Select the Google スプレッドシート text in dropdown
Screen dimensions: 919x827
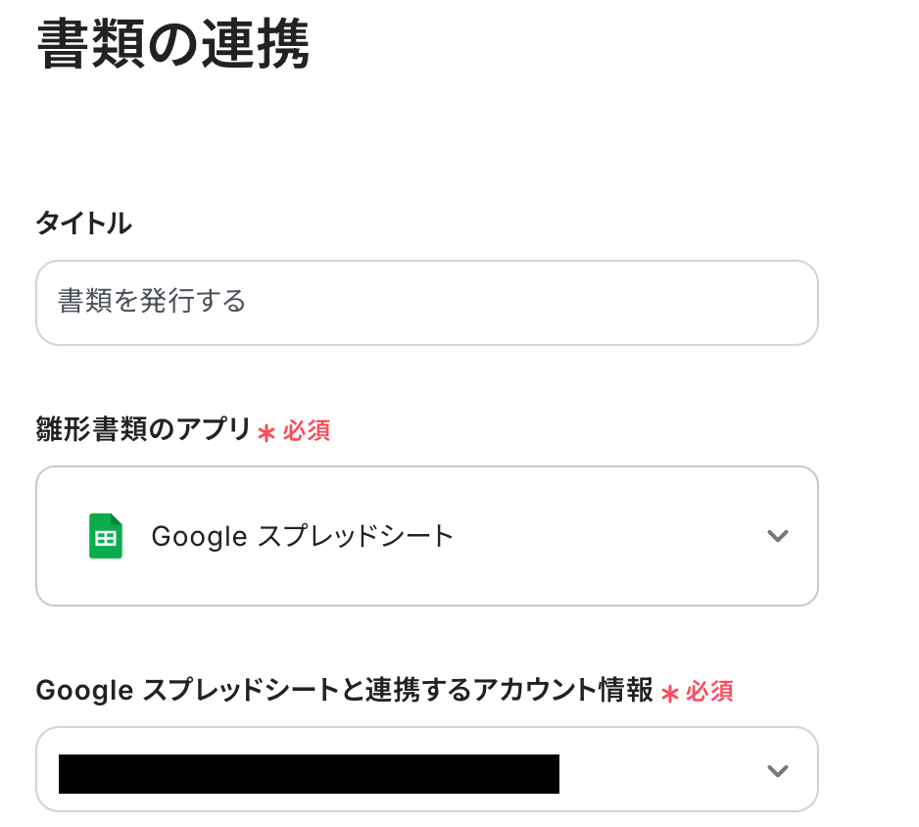(x=302, y=536)
